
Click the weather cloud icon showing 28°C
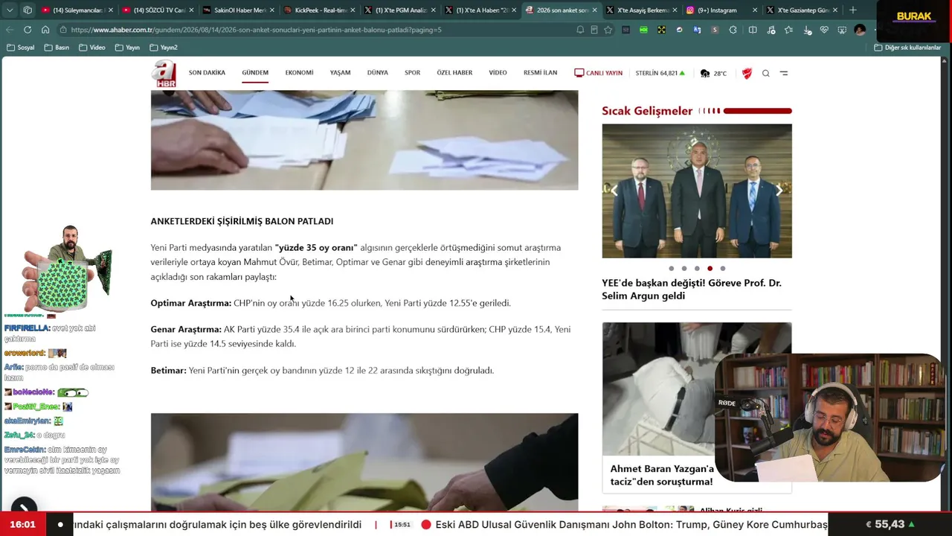(x=705, y=73)
